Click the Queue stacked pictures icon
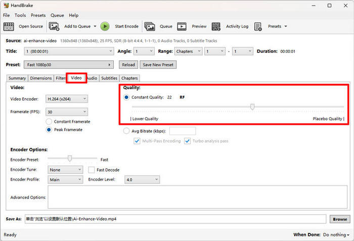Screen dimensions: 354x241 [150, 26]
